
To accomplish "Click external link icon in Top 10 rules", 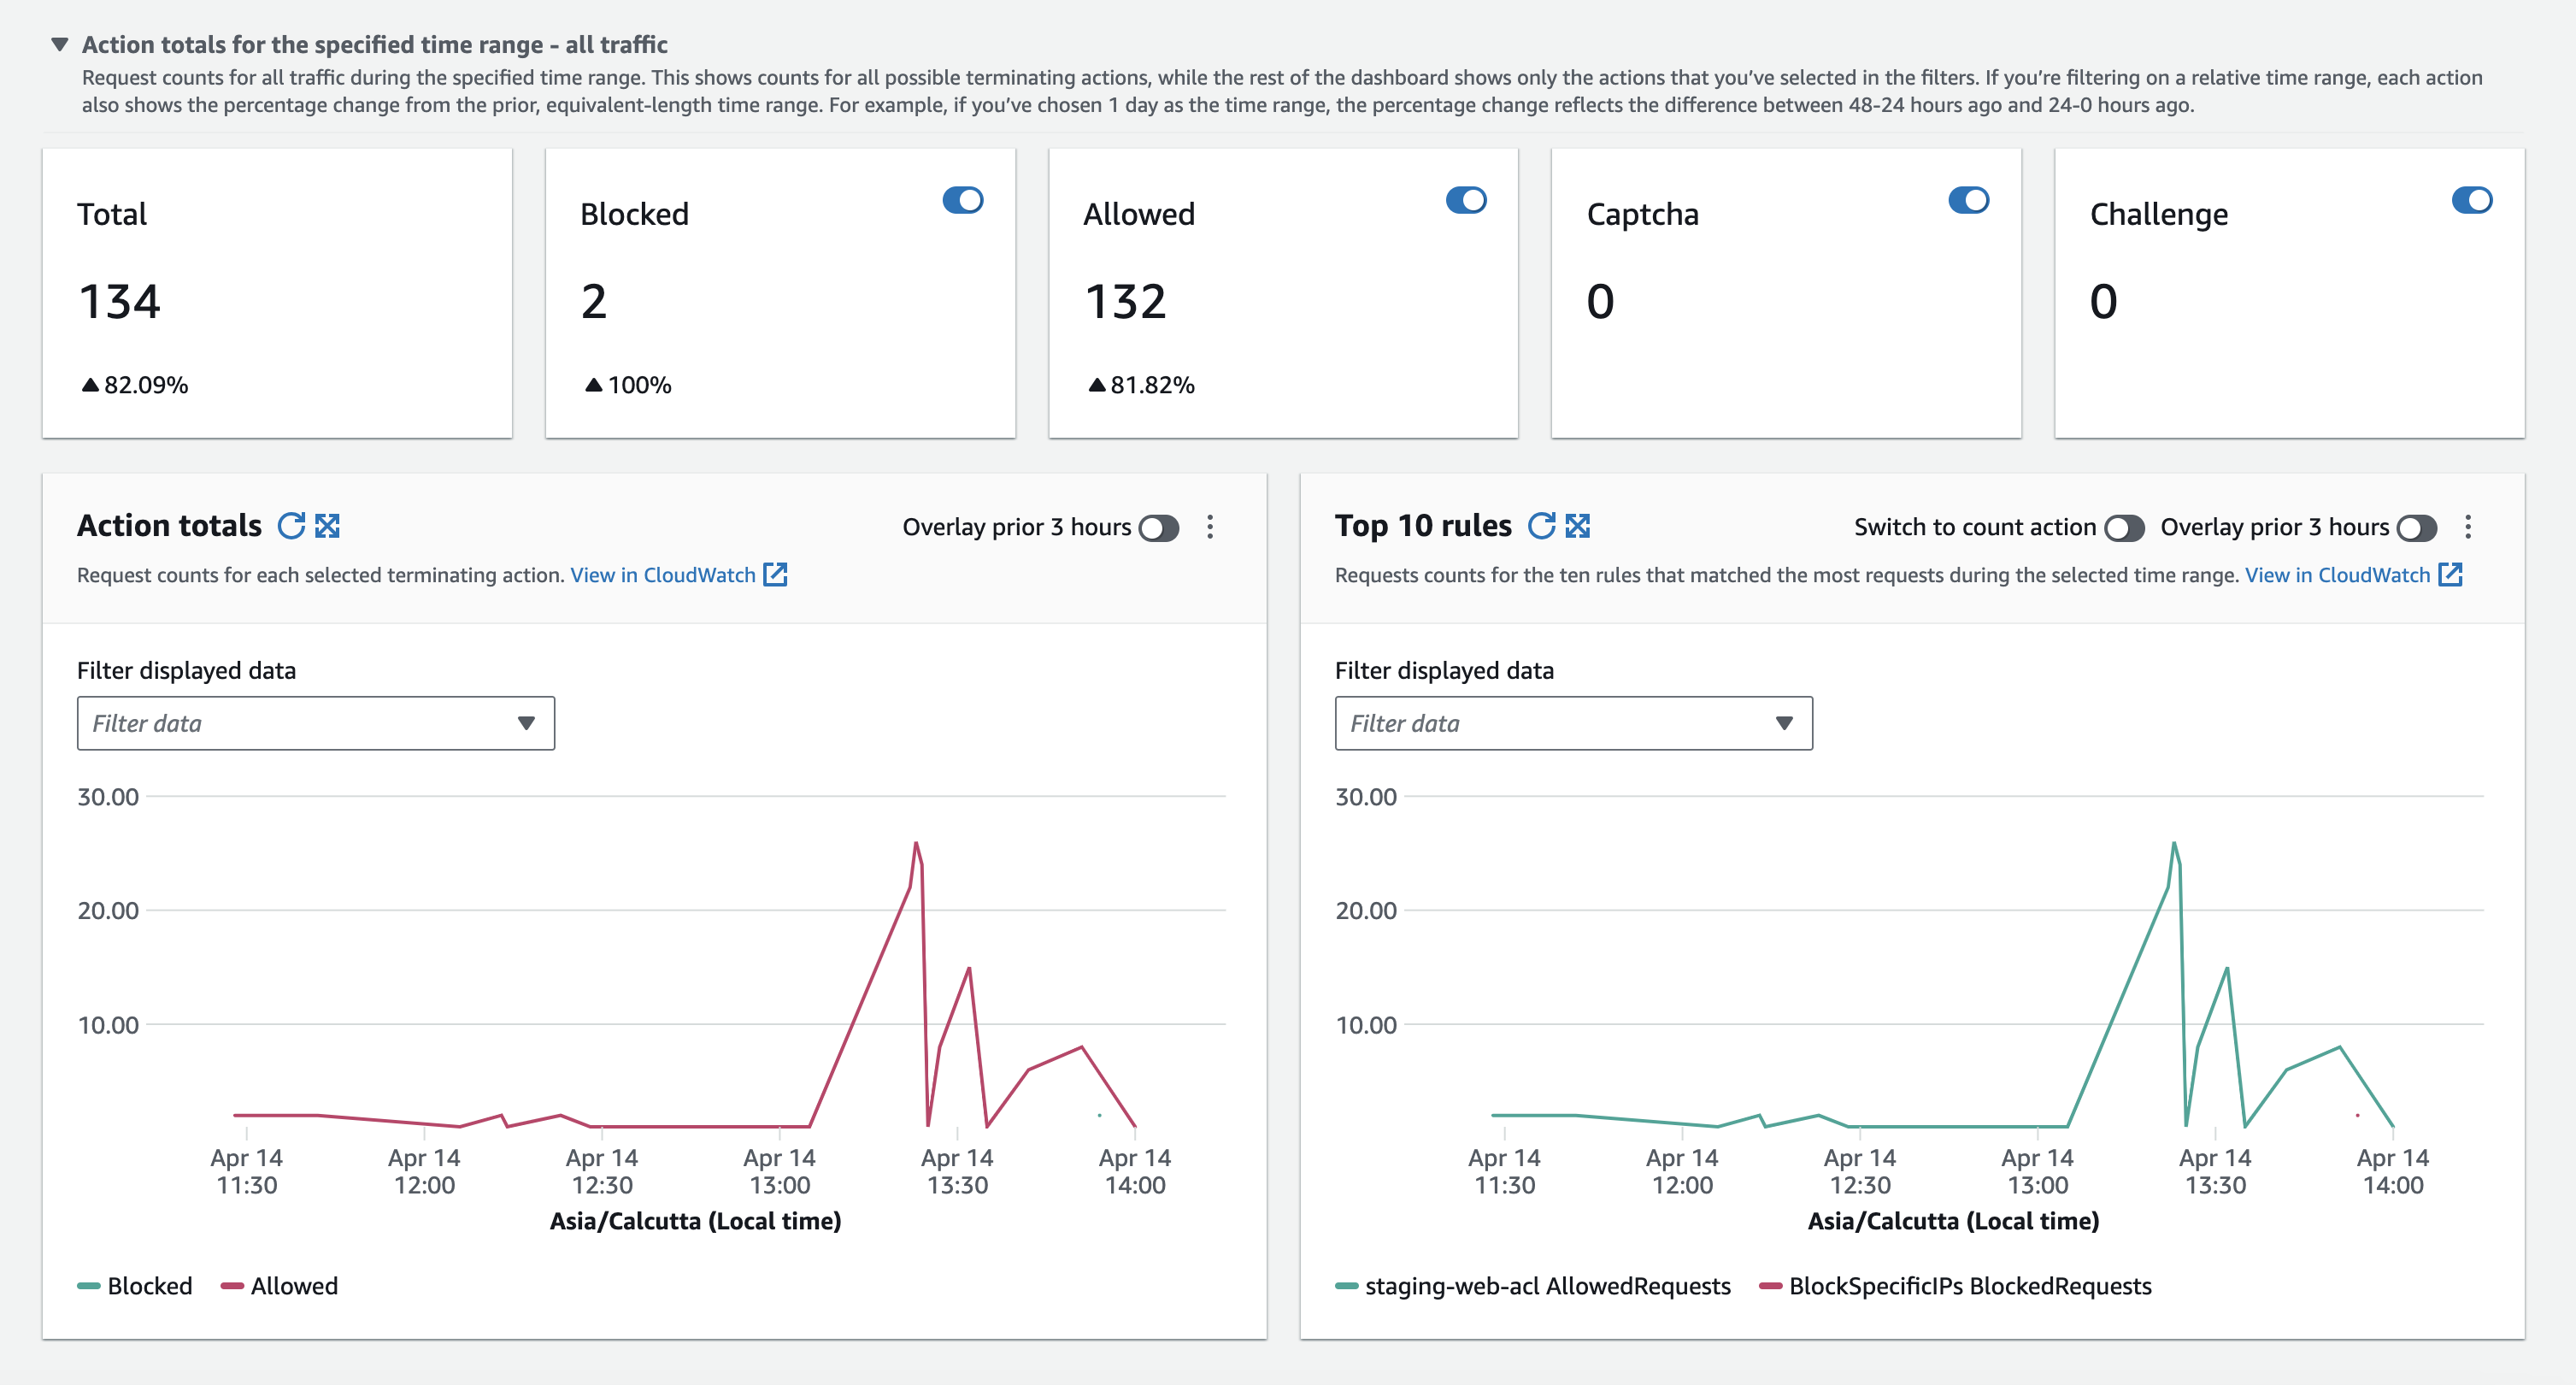I will 2450,574.
